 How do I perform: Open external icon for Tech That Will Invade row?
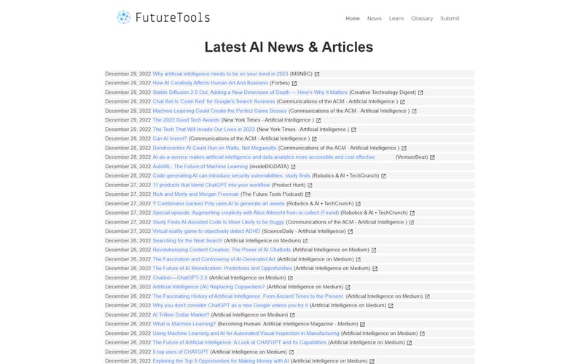(x=353, y=130)
